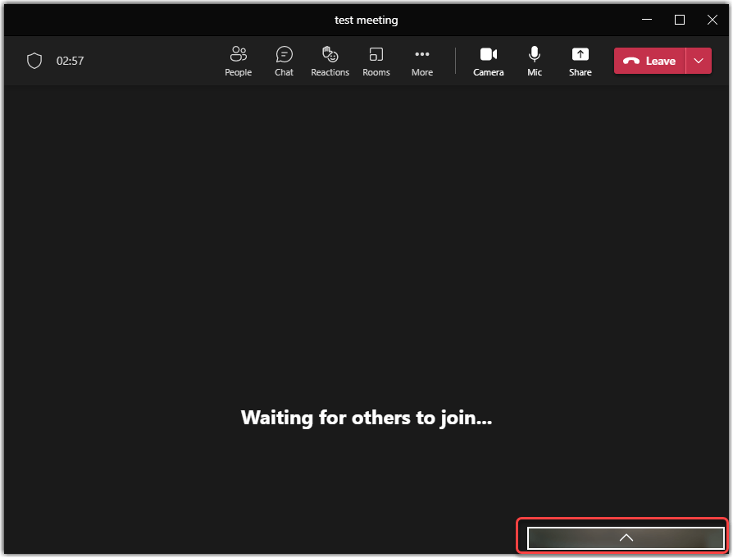
Task: Open the Reactions menu
Action: [330, 62]
